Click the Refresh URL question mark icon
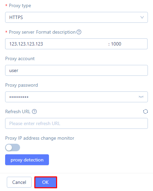153x191 pixels. [34, 111]
